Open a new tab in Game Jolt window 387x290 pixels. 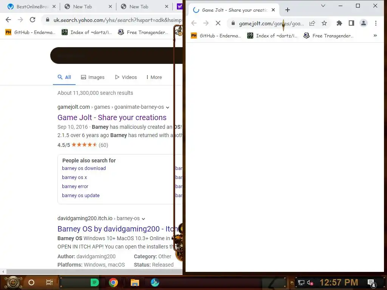coord(288,10)
